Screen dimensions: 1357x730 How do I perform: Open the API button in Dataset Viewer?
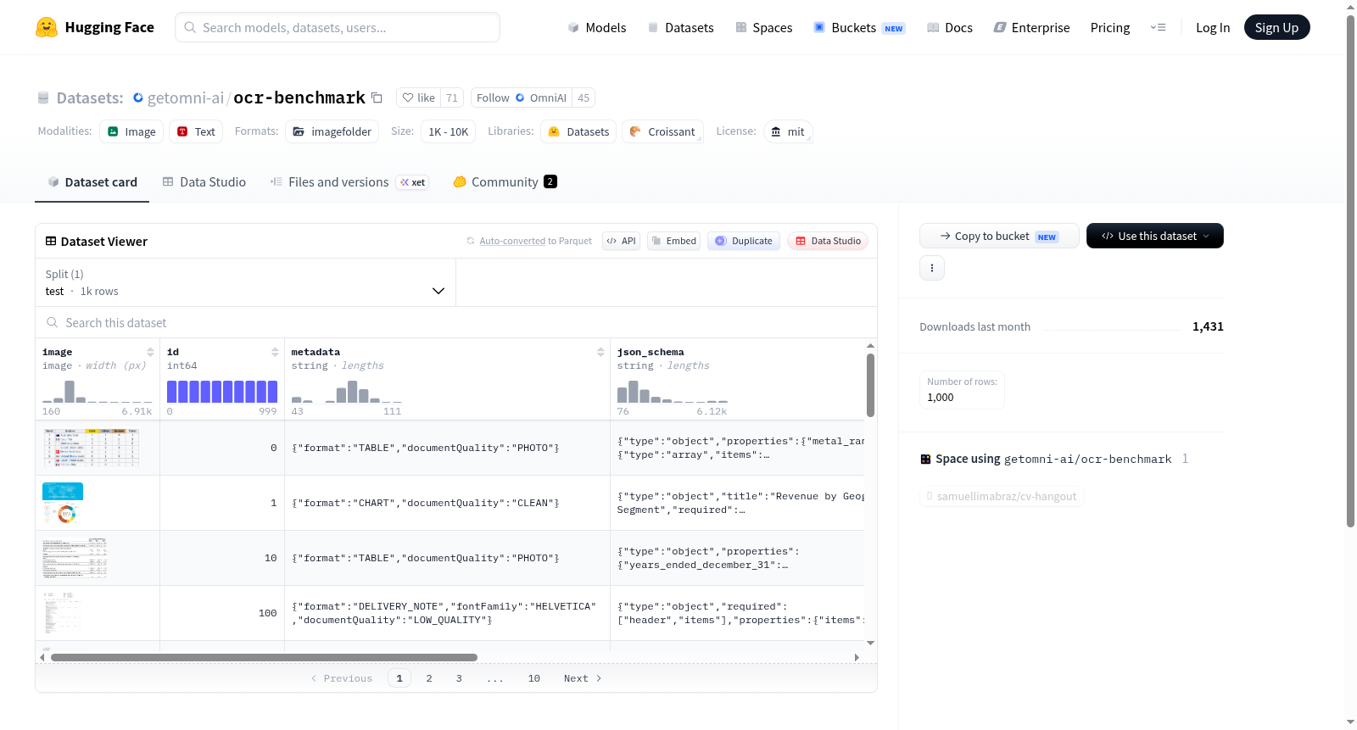tap(621, 241)
